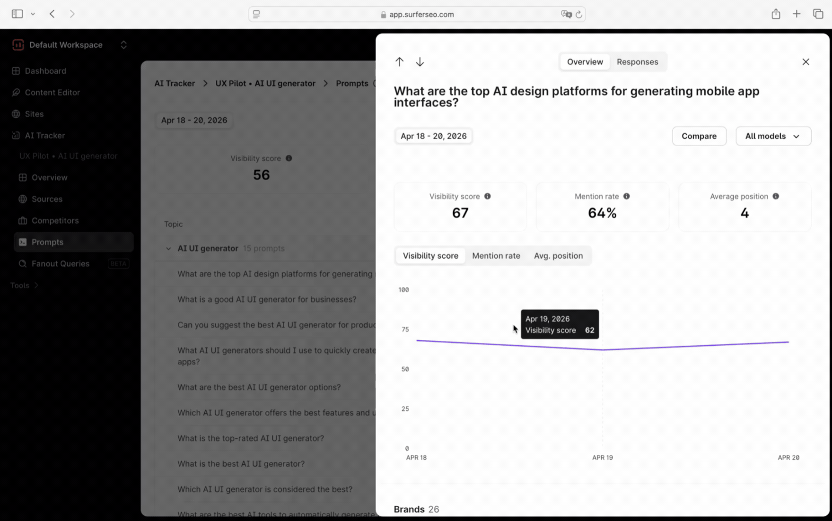This screenshot has width=832, height=521.
Task: Open Competitors in the sidebar
Action: point(55,221)
